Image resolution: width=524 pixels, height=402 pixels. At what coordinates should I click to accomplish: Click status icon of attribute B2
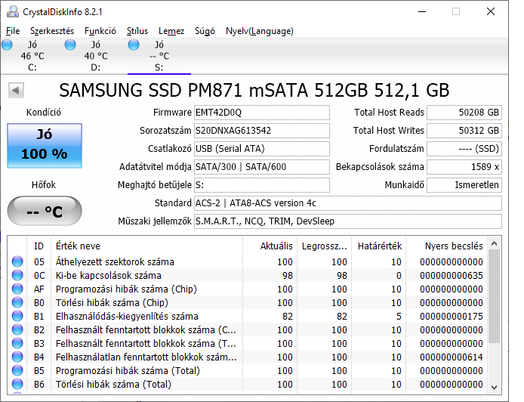(17, 329)
